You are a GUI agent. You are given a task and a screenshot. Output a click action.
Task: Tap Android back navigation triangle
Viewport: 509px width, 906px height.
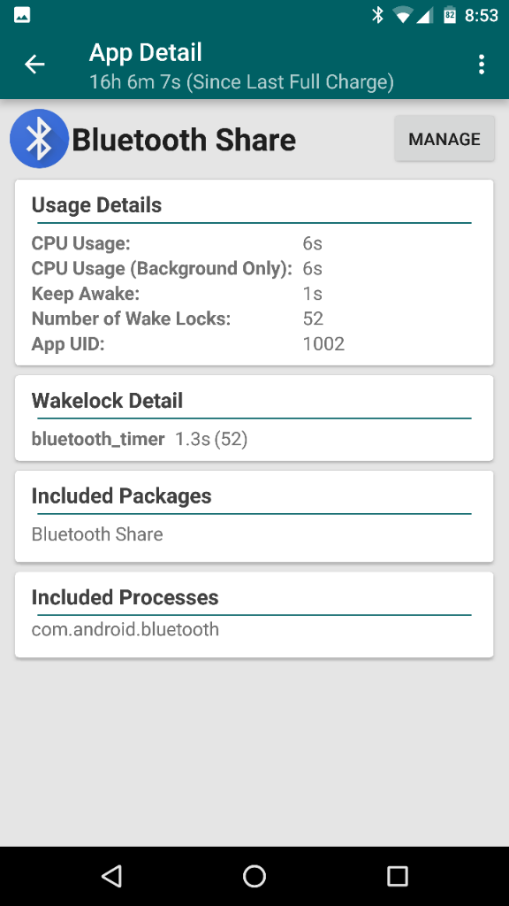click(111, 876)
